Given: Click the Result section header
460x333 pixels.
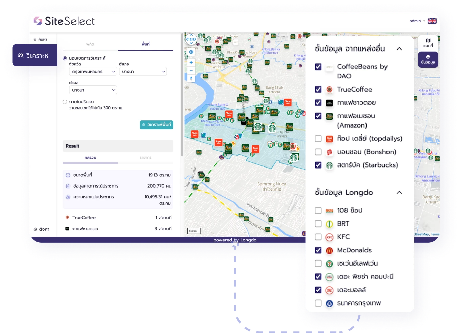Looking at the screenshot, I should tap(118, 146).
